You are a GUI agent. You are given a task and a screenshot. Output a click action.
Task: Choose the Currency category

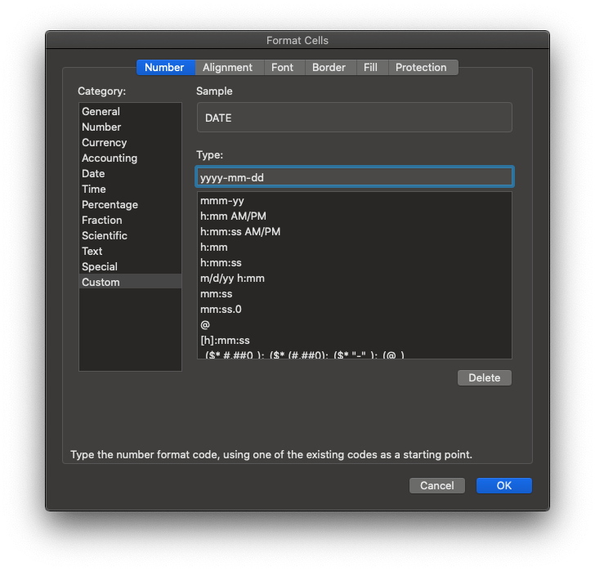(x=104, y=143)
